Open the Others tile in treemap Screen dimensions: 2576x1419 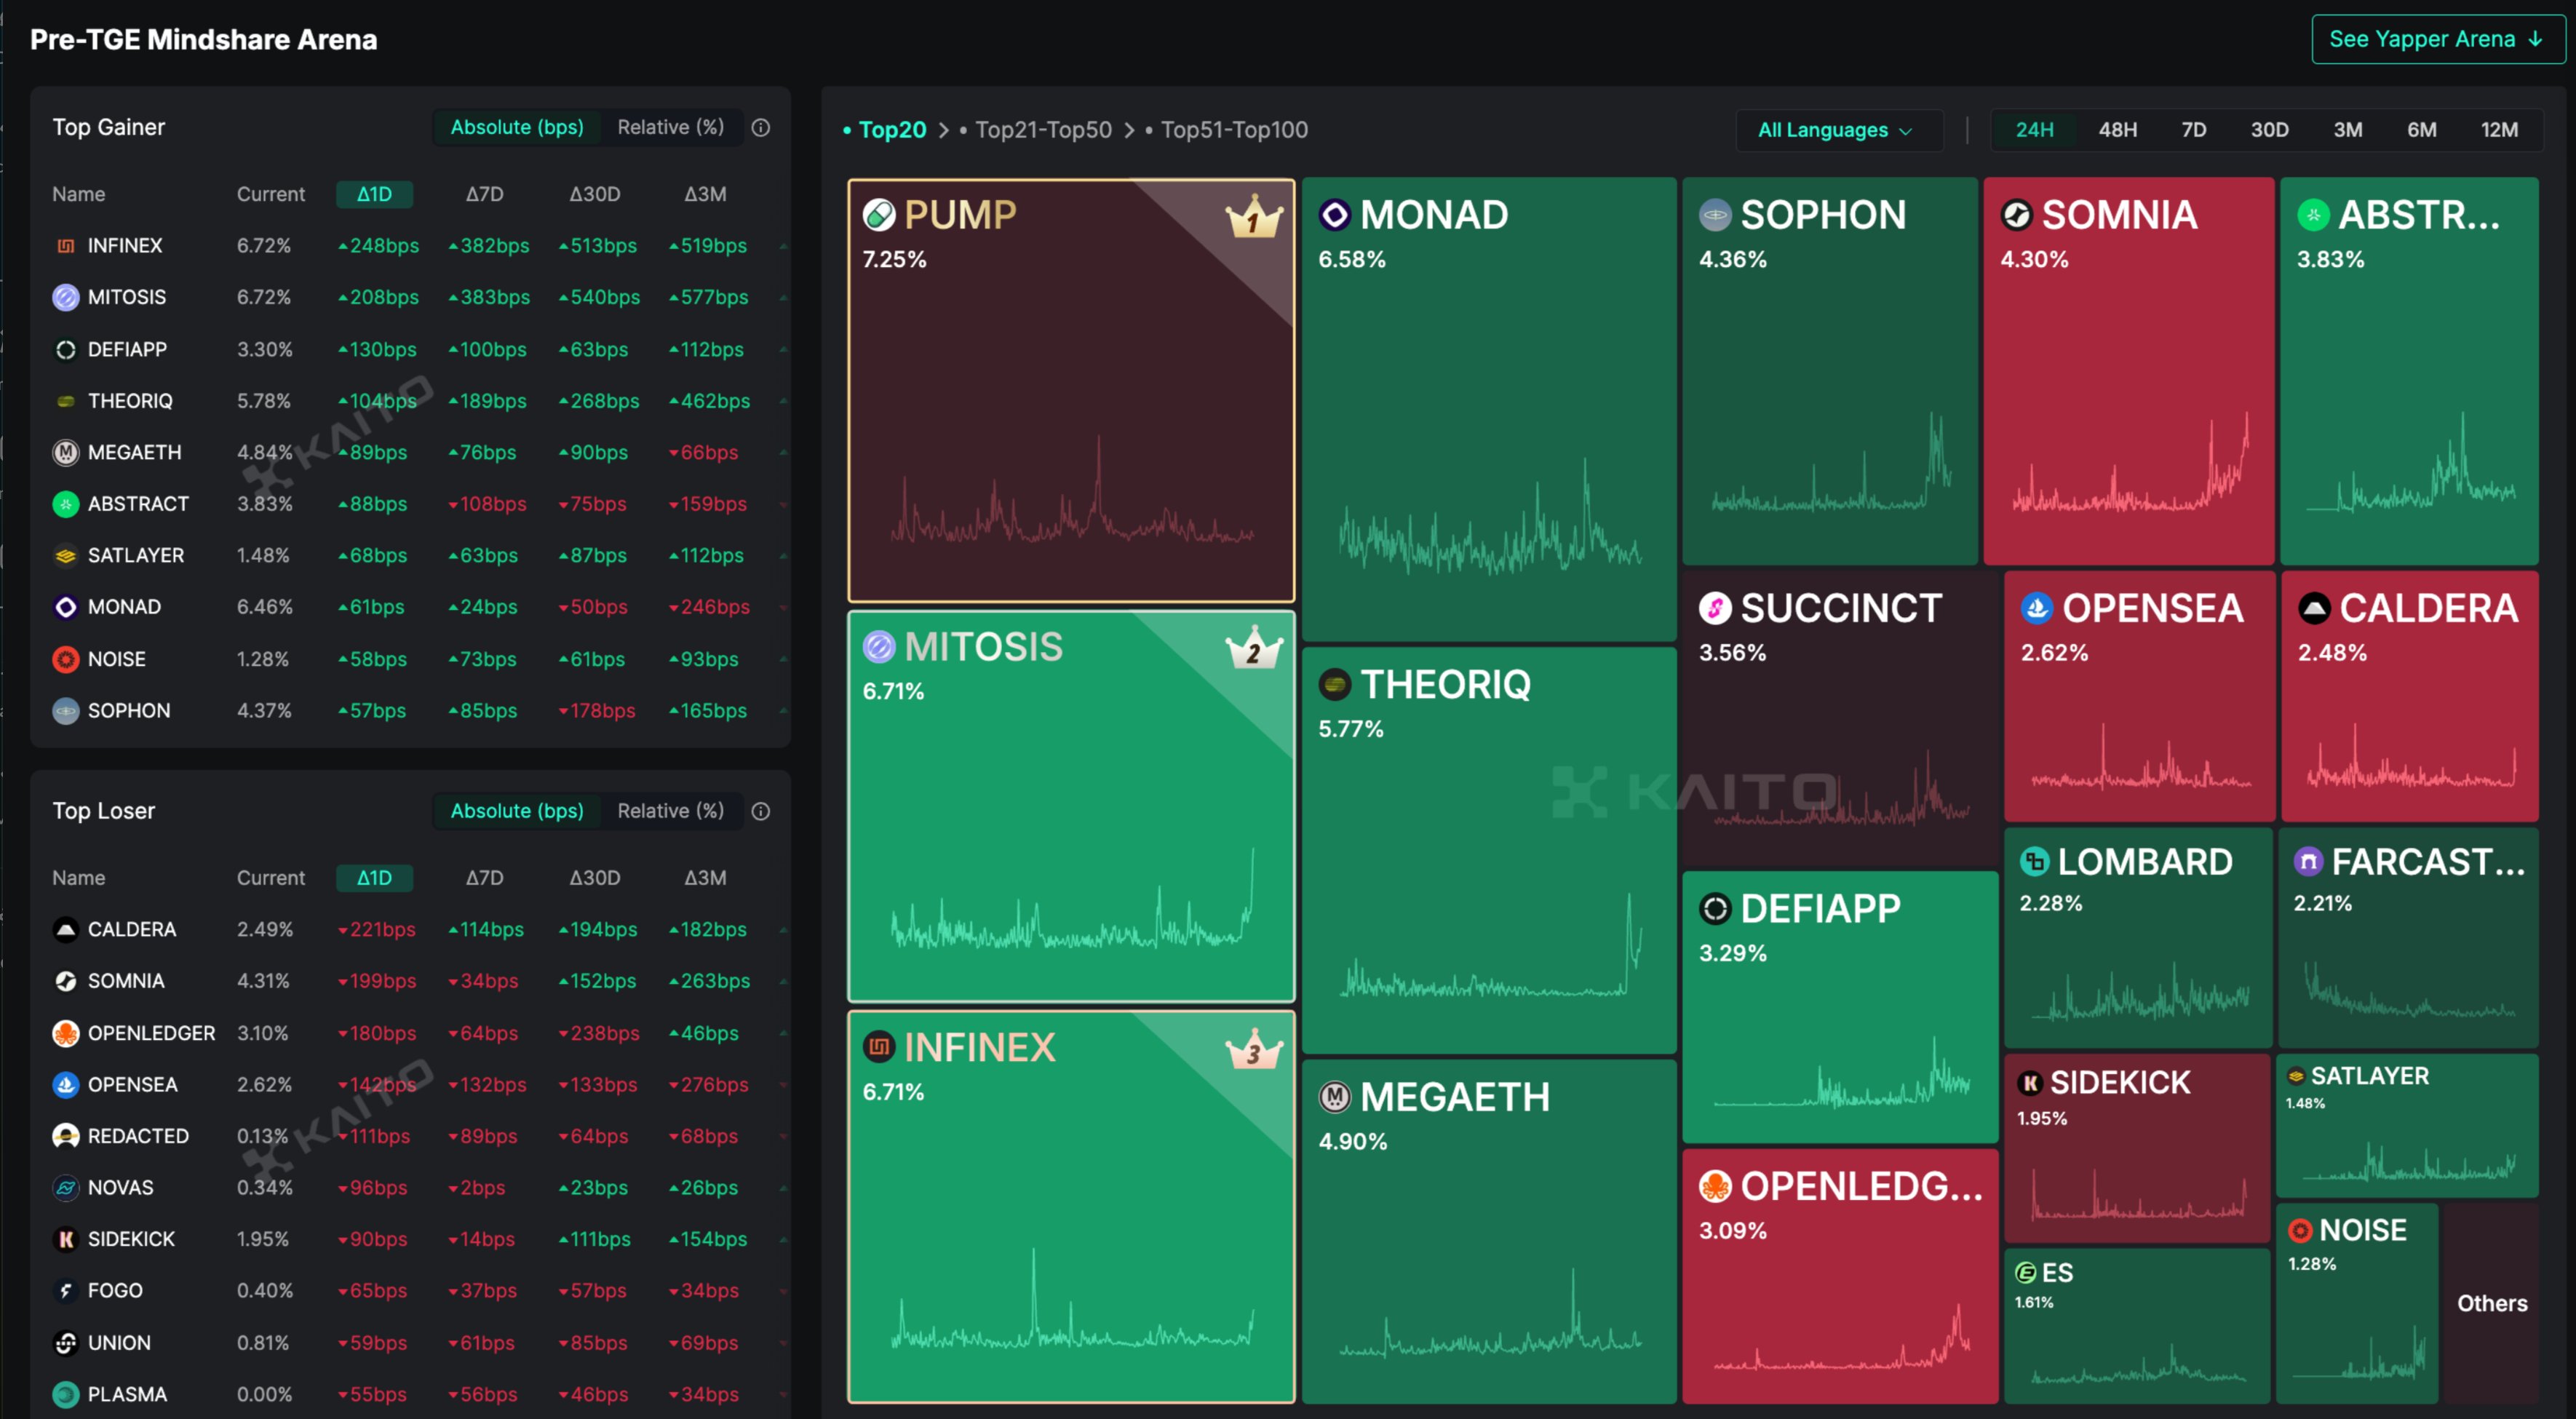coord(2492,1303)
